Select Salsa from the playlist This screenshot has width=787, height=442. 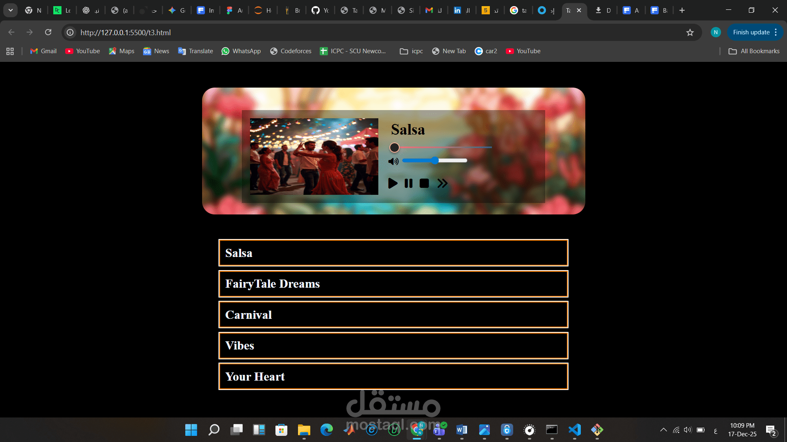pyautogui.click(x=393, y=253)
